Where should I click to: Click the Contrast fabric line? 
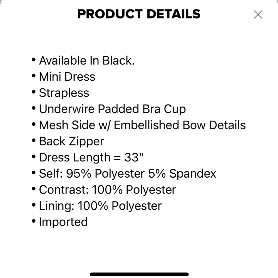pyautogui.click(x=107, y=190)
